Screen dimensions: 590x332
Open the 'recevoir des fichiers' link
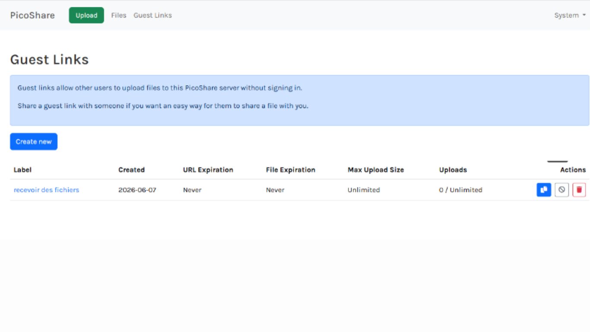(46, 190)
